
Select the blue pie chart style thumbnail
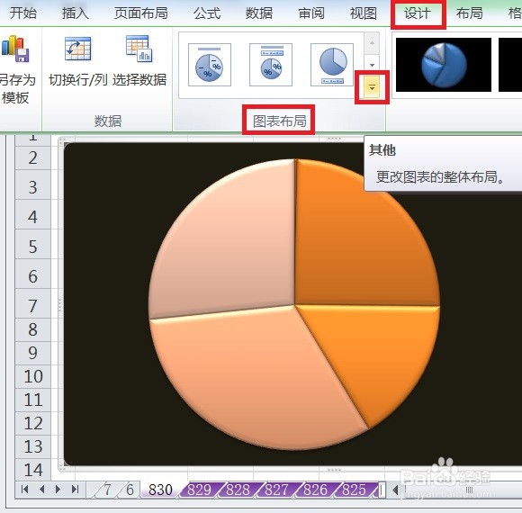pyautogui.click(x=443, y=65)
